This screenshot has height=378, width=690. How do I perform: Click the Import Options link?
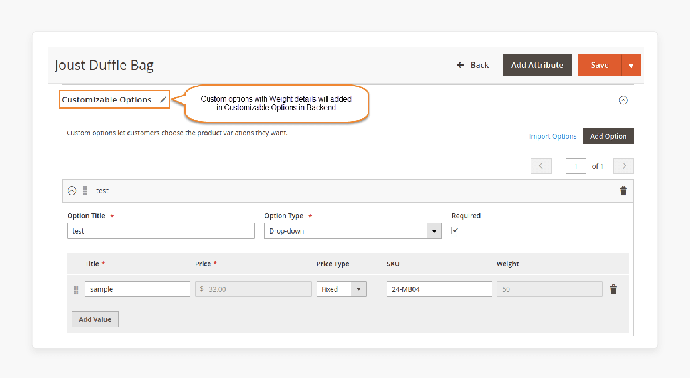pos(553,136)
